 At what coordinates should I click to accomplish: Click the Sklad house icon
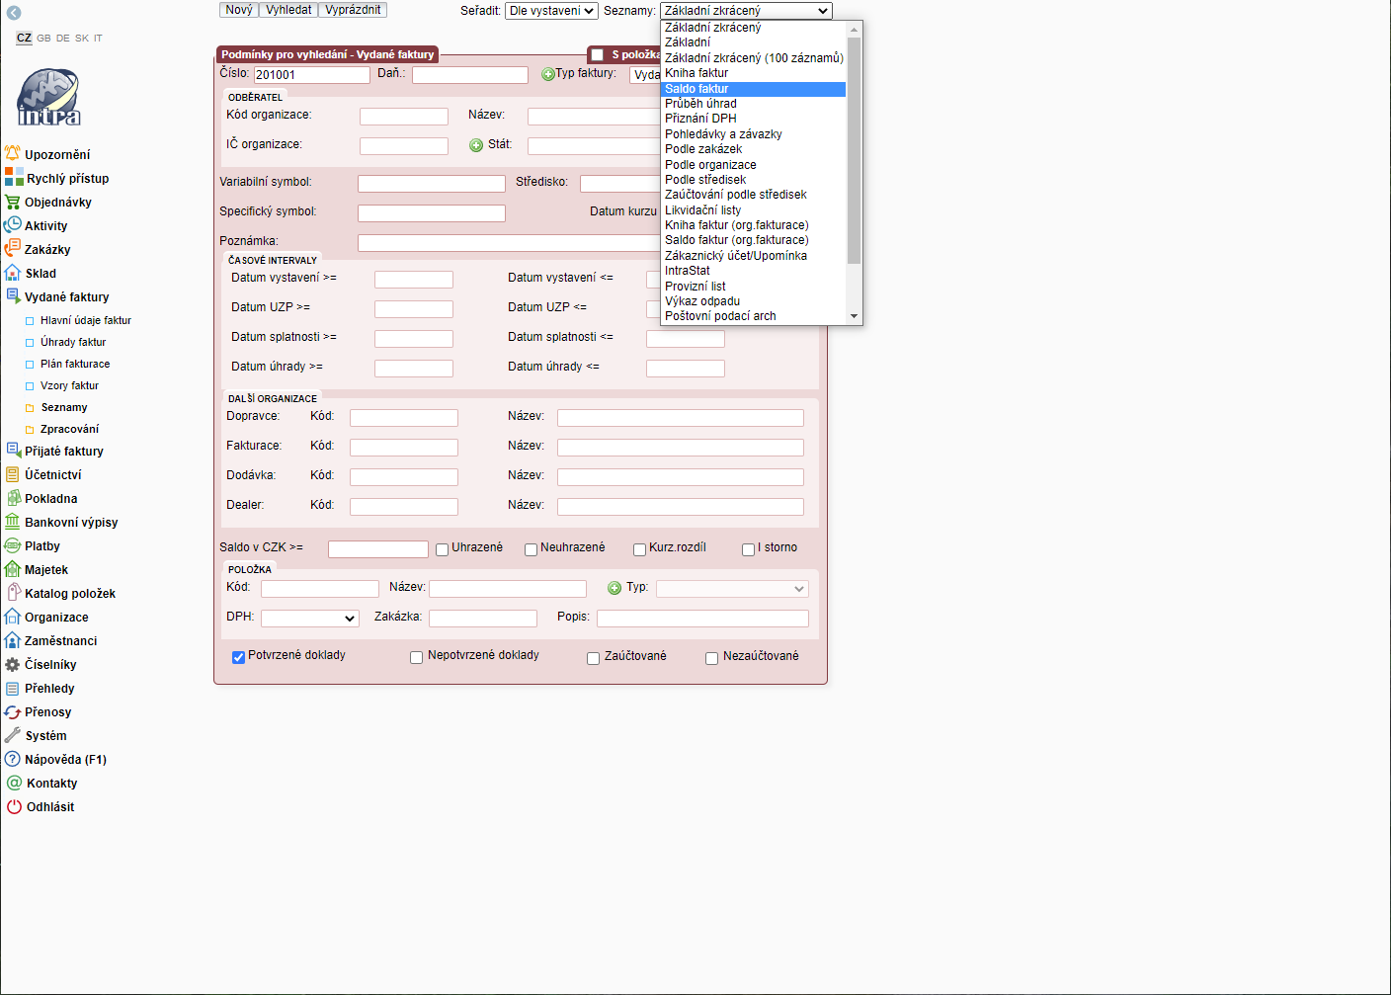pyautogui.click(x=12, y=273)
